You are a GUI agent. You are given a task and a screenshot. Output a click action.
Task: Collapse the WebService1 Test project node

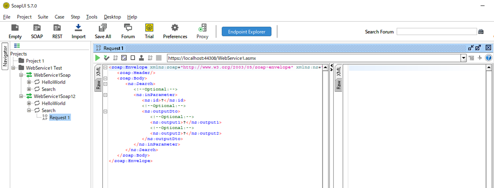point(13,68)
